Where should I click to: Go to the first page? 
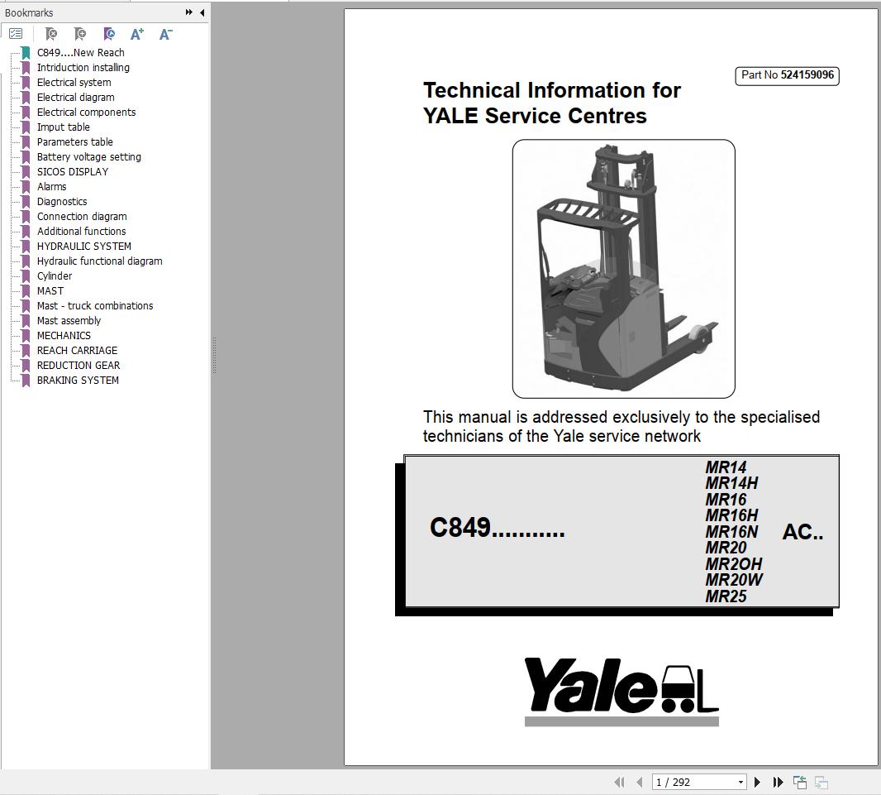(x=620, y=782)
